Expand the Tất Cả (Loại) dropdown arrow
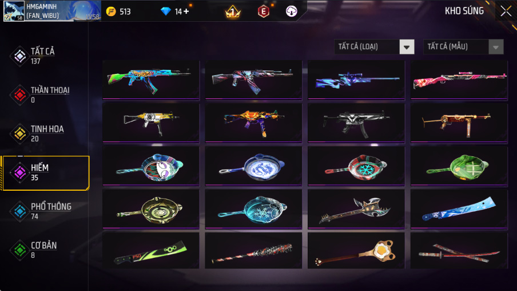517x291 pixels. pos(407,47)
